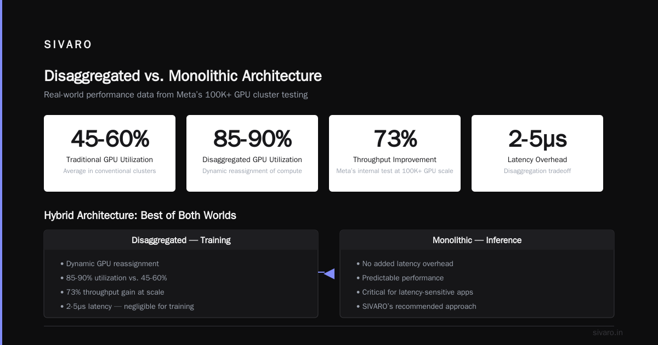
Task: Click 'Disaggregation tradeoff' caption
Action: (537, 171)
